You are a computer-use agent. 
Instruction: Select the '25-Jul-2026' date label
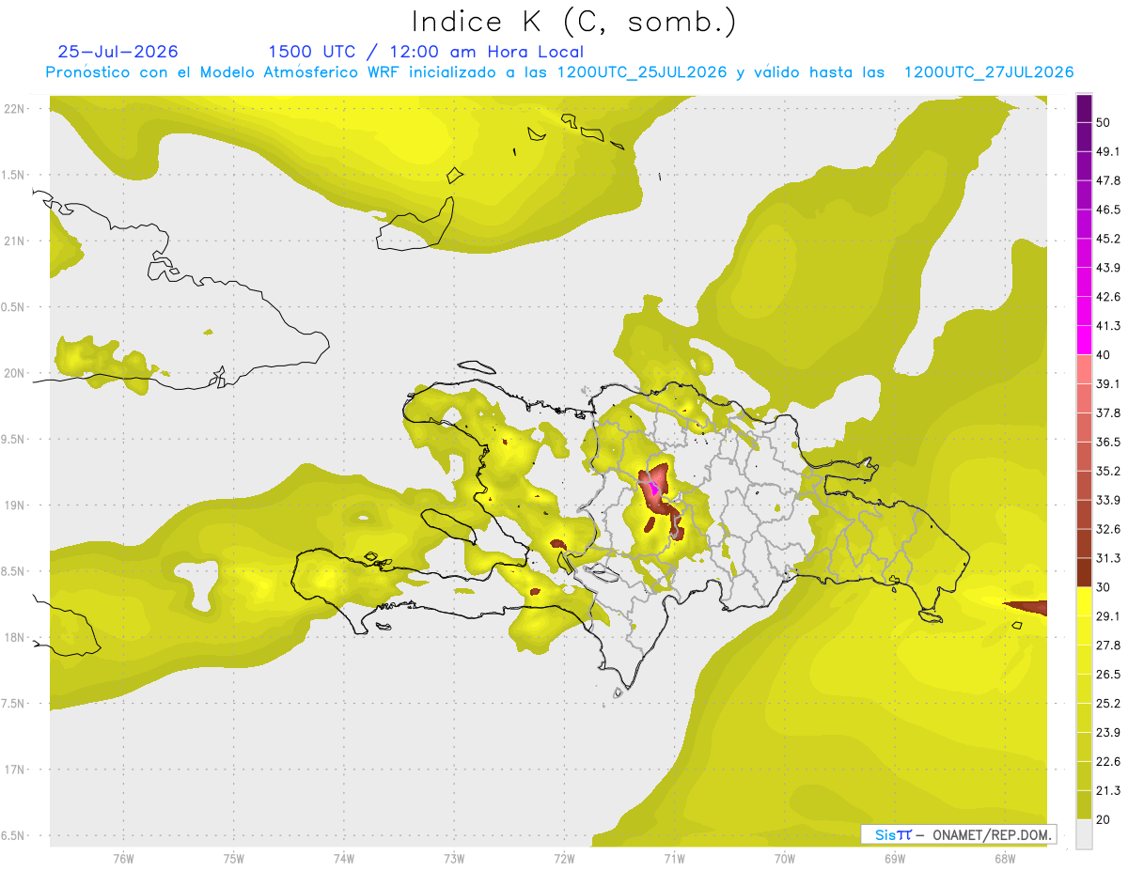point(117,52)
